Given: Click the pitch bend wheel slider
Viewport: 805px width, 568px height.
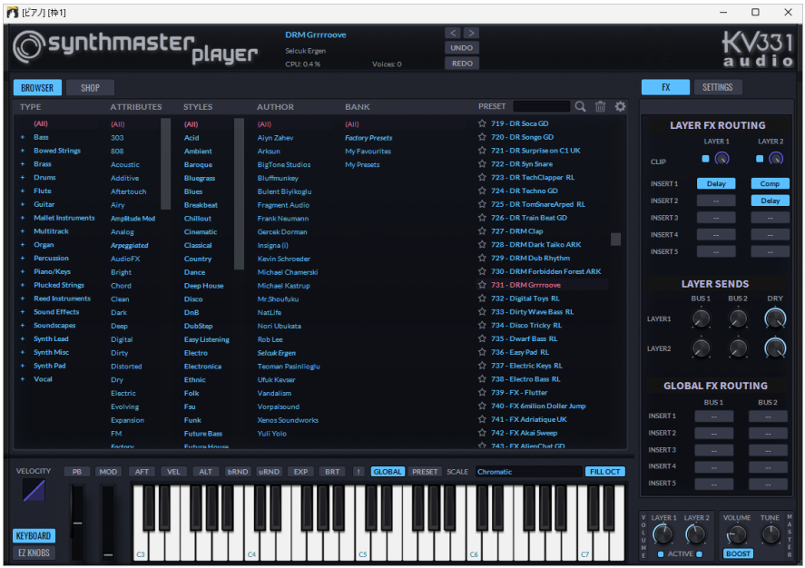Looking at the screenshot, I should pyautogui.click(x=77, y=523).
